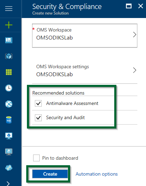Open the Dashboard icon in the sidebar
The image size is (146, 186).
coord(9,40)
